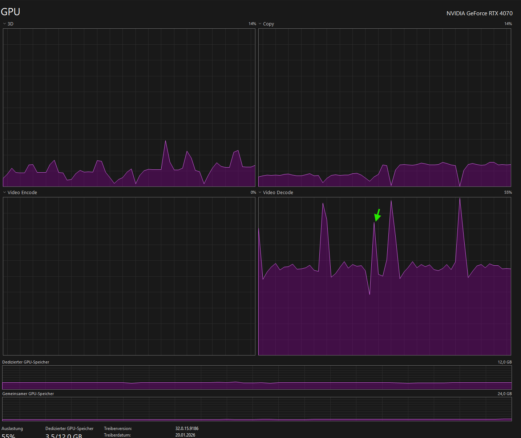Click the Video Decode usage graph
Image resolution: width=521 pixels, height=438 pixels.
point(384,276)
